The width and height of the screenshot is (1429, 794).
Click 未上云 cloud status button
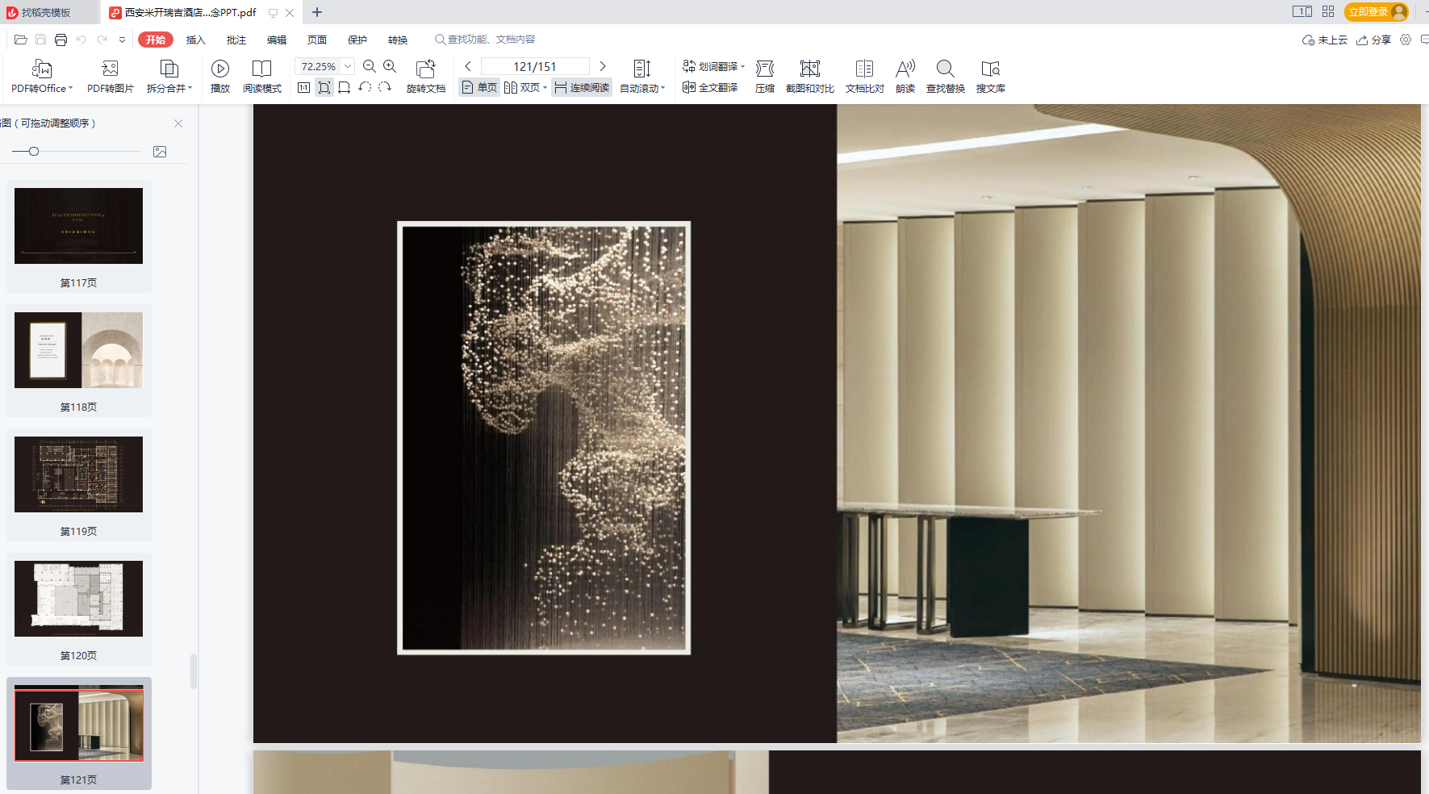[x=1325, y=40]
